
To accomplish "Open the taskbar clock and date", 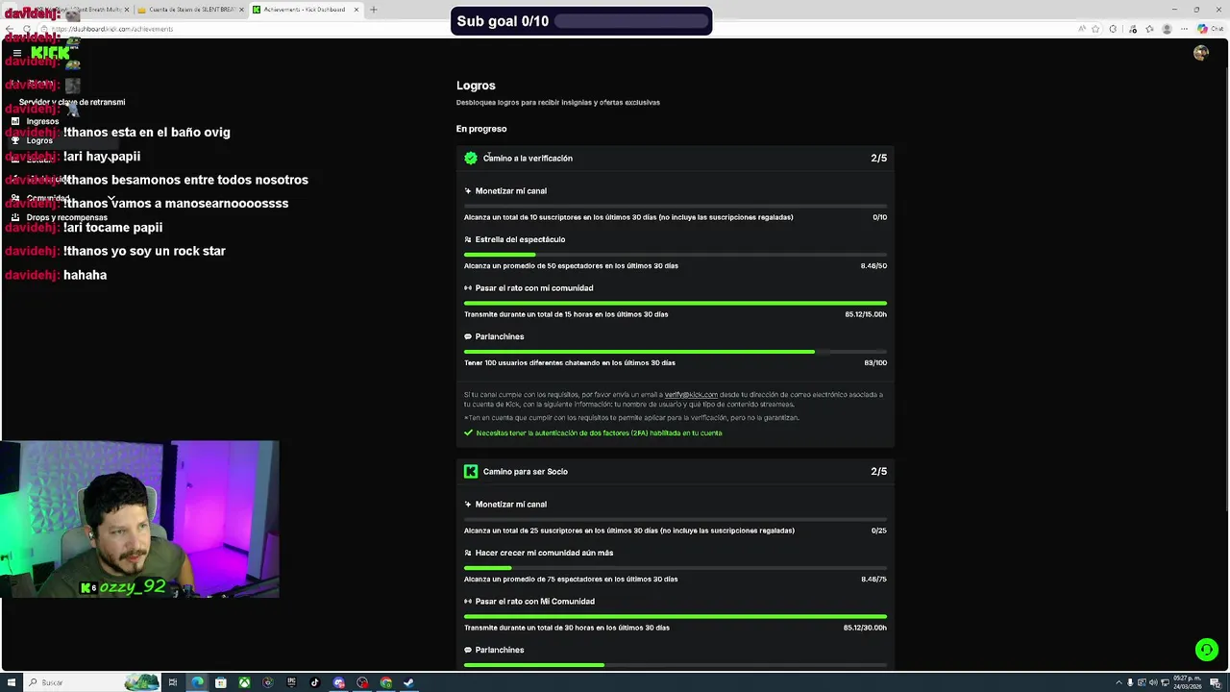I will [x=1189, y=682].
